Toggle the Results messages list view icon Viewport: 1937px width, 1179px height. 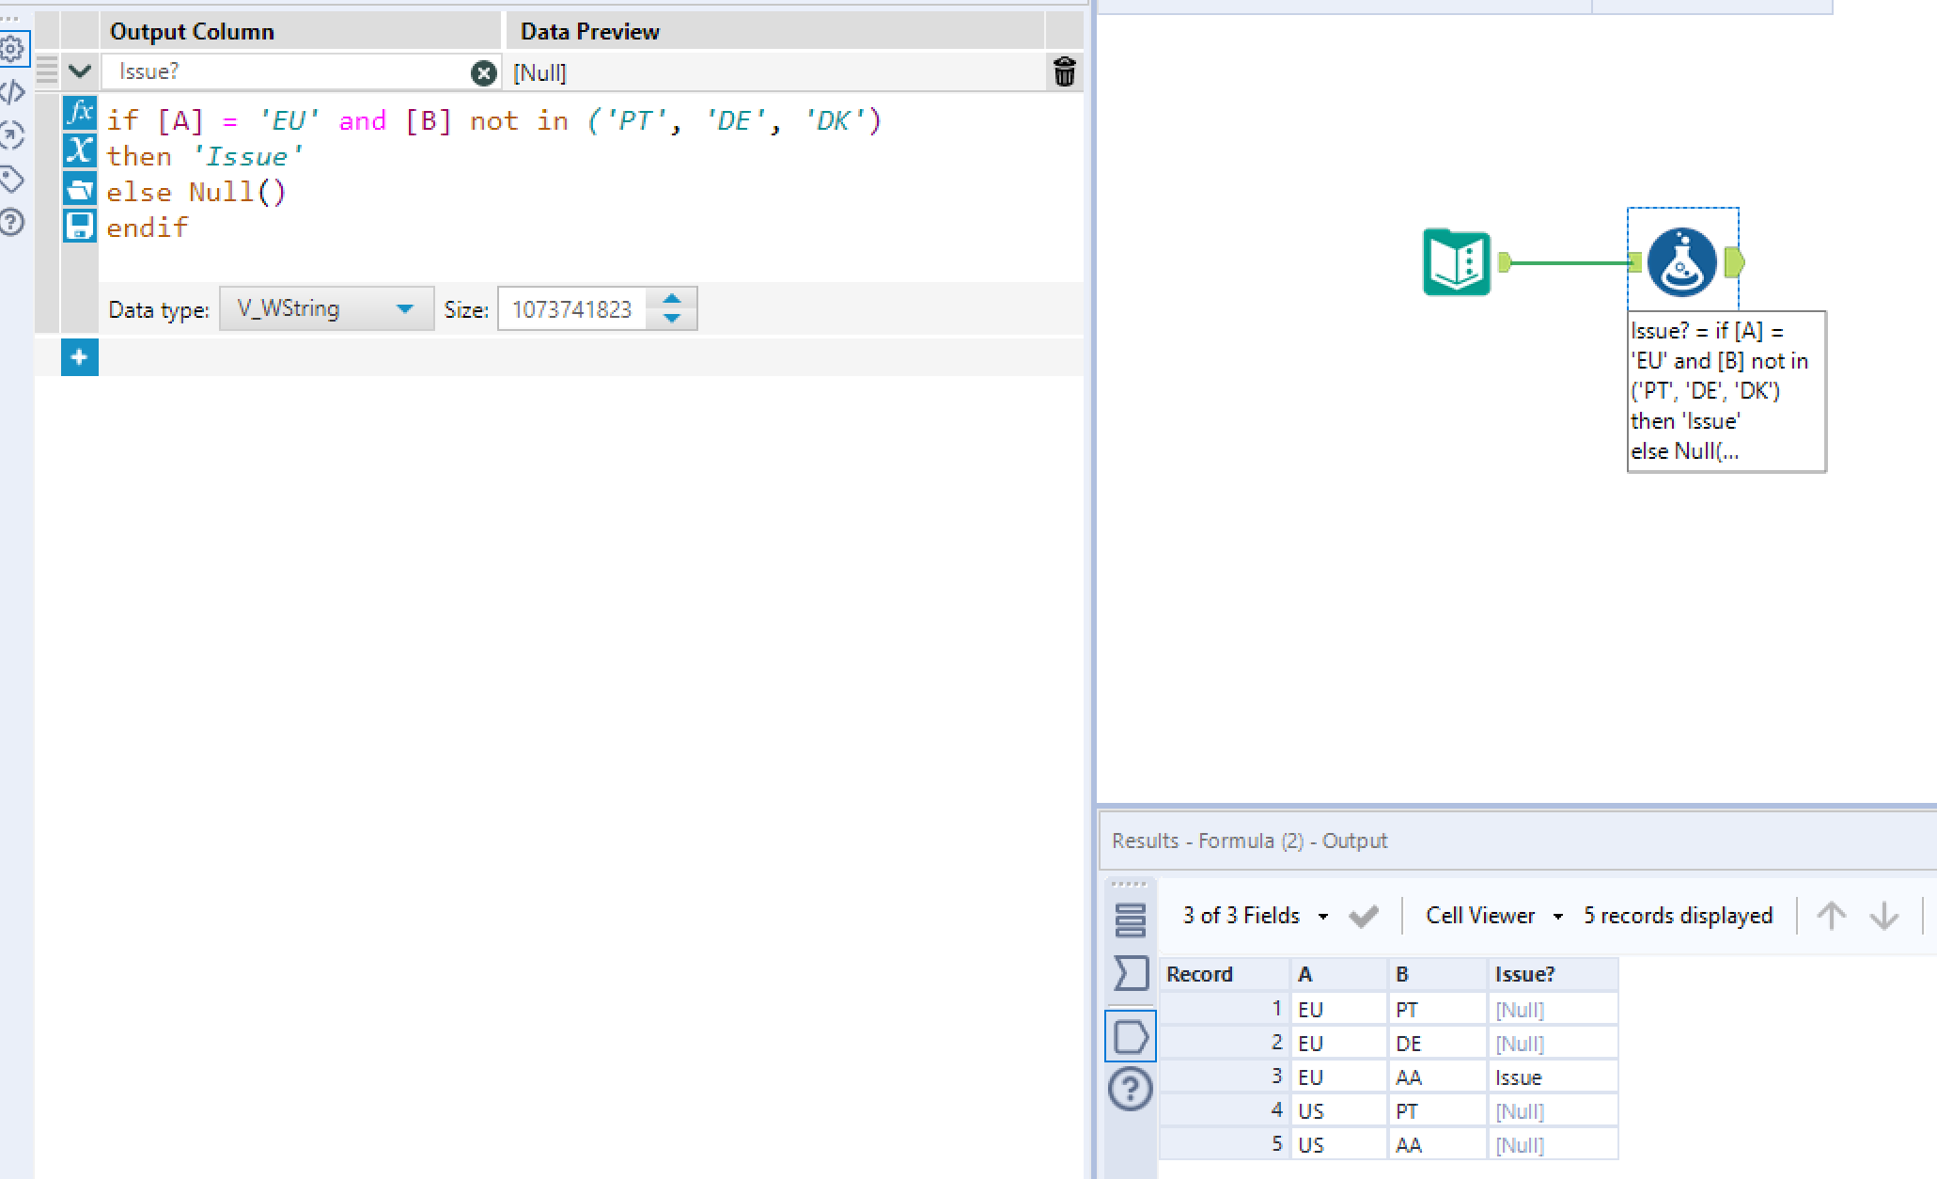tap(1131, 920)
